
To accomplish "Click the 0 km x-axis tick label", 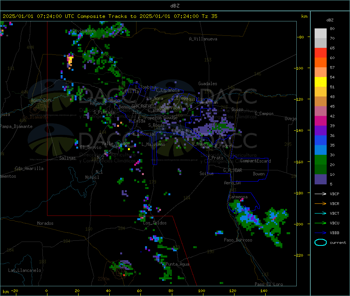I will [46, 291].
